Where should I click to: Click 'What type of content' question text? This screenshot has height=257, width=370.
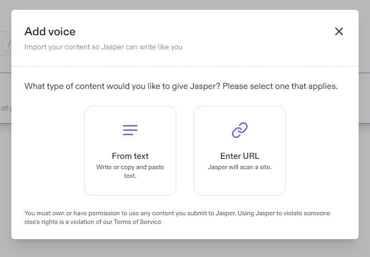point(181,86)
